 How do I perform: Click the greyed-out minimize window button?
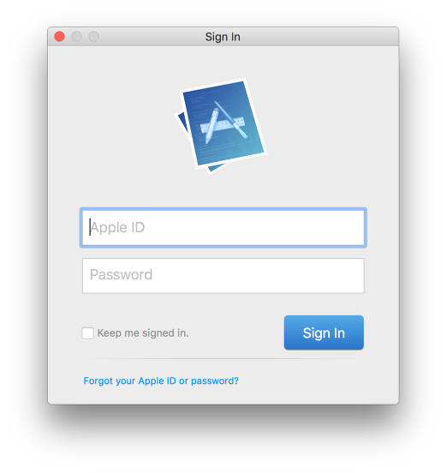(x=76, y=37)
